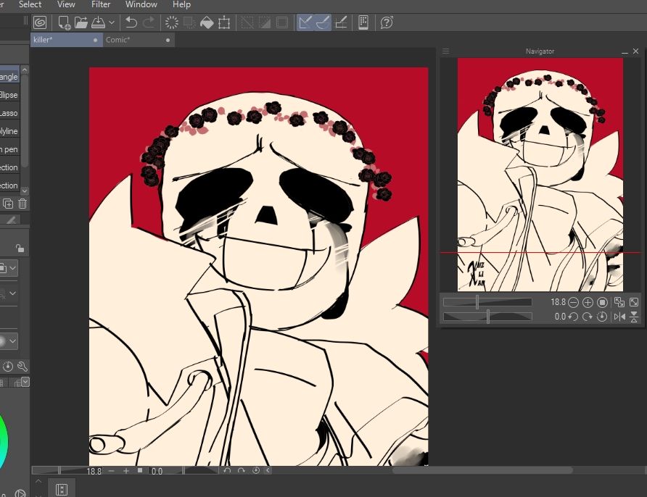Viewport: 647px width, 497px height.
Task: Flip the canvas vertically in Navigator
Action: [634, 317]
